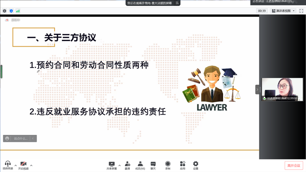This screenshot has width=306, height=172.
Task: Open the 应用 apps menu
Action: (182, 166)
